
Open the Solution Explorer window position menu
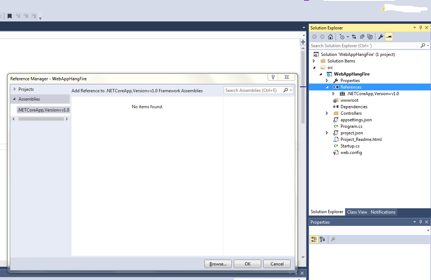coord(415,28)
